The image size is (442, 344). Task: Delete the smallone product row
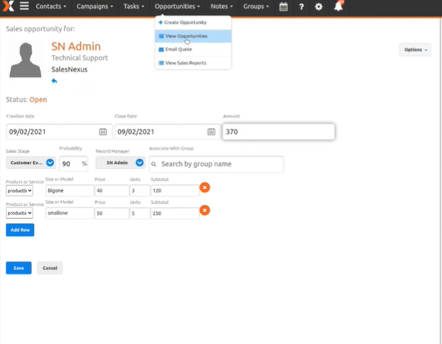click(205, 211)
